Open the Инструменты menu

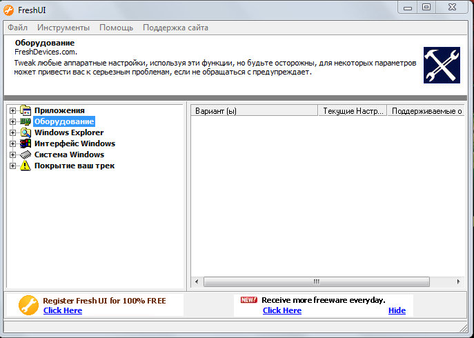click(63, 28)
